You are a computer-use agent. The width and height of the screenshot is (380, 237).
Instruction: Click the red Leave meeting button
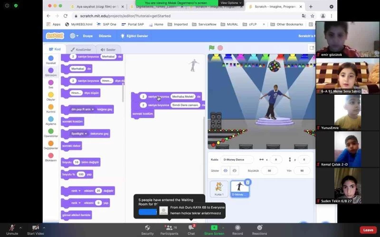[368, 230]
